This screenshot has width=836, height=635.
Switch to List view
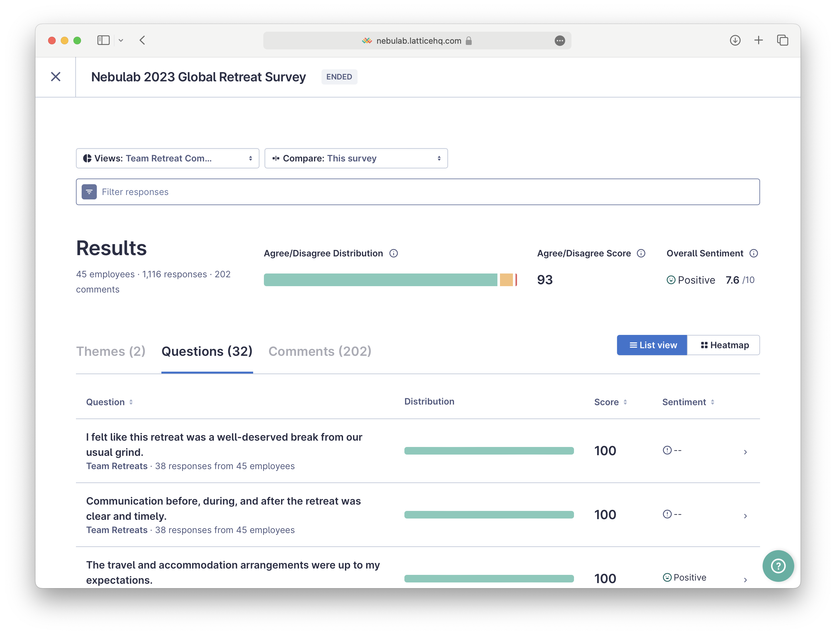(x=652, y=345)
